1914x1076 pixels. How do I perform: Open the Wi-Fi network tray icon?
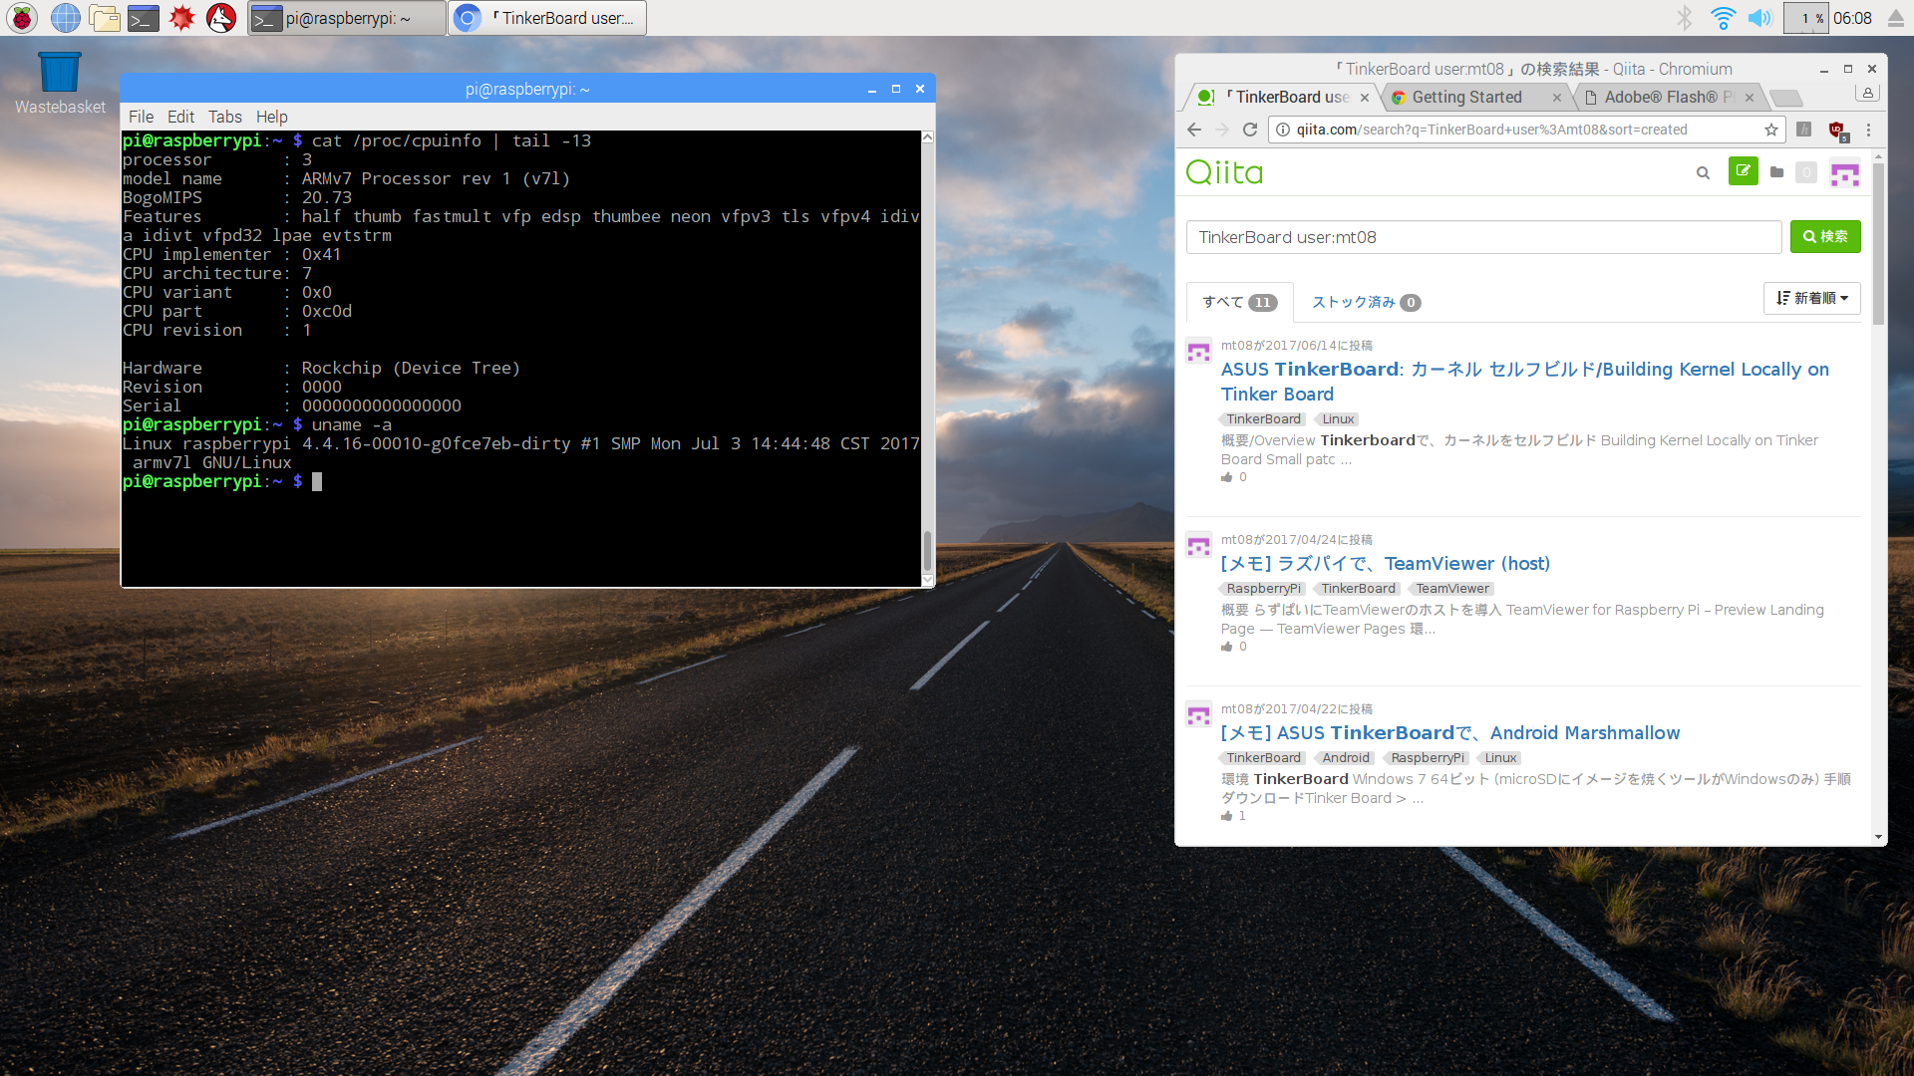tap(1723, 18)
